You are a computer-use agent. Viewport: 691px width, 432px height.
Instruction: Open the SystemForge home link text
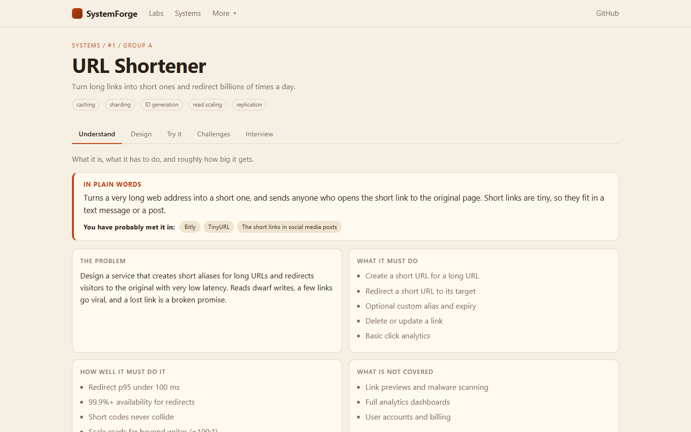pos(112,14)
